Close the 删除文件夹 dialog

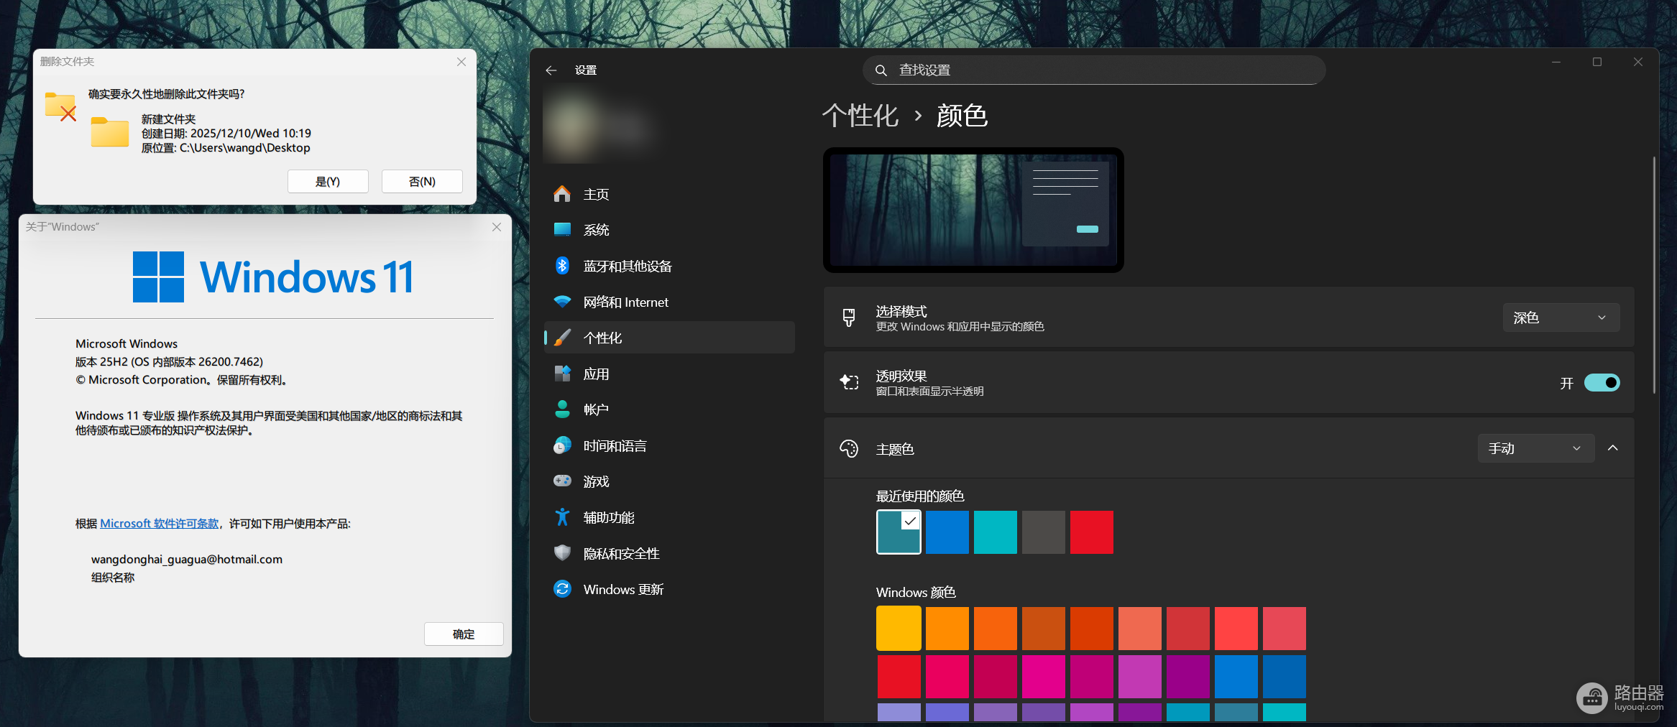coord(461,62)
